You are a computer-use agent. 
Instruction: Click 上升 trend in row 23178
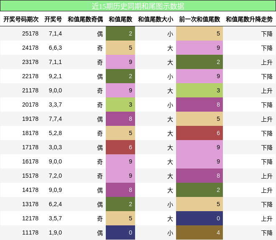[x=267, y=62]
